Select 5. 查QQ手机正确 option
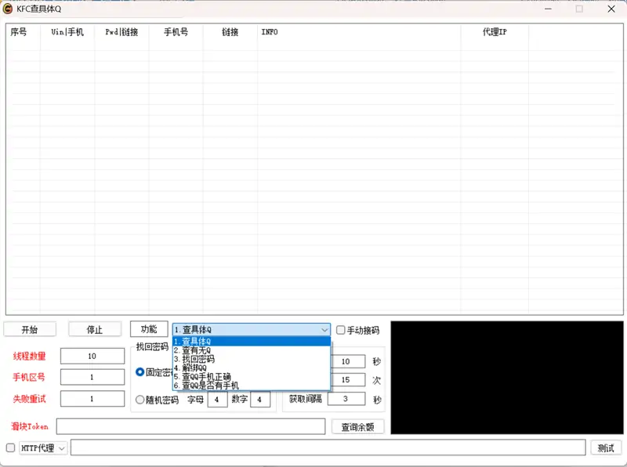 (202, 377)
